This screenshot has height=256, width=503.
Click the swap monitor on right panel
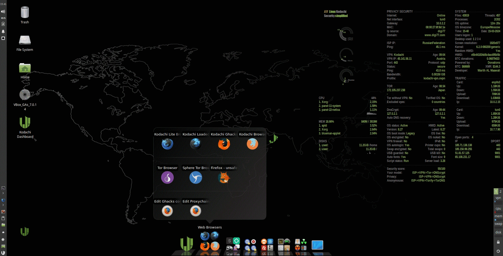pyautogui.click(x=498, y=225)
